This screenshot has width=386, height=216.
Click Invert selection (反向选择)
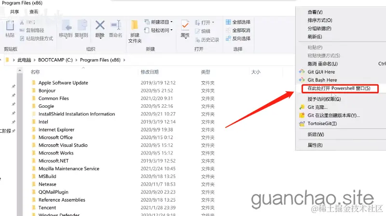[x=238, y=38]
